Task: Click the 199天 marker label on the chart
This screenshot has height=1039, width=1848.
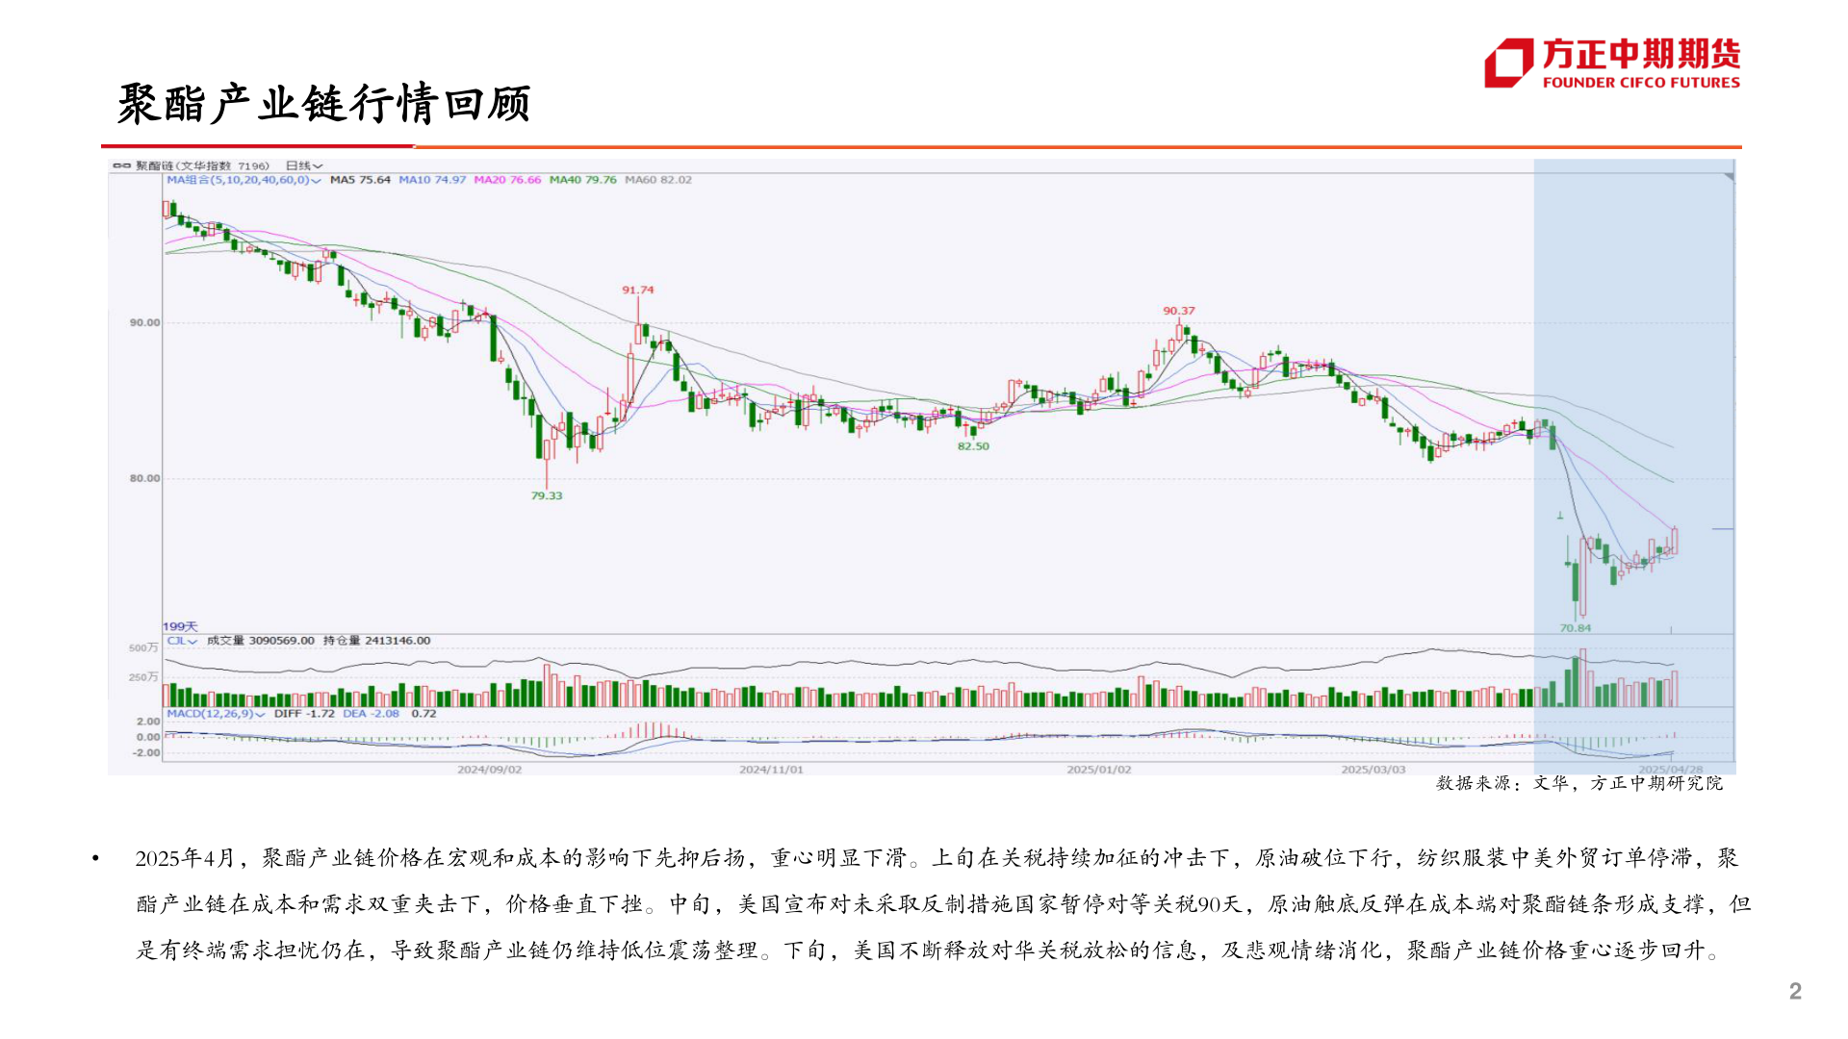Action: pos(179,626)
